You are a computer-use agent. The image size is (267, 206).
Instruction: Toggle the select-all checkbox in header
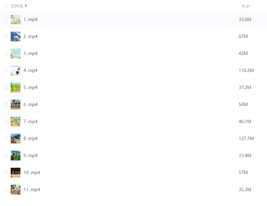tap(6, 6)
